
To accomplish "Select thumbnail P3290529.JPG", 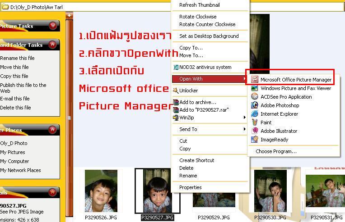I will pyautogui.click(x=214, y=199).
